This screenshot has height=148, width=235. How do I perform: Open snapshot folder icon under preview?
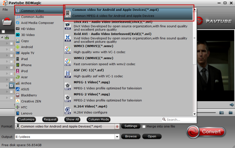(x=231, y=113)
